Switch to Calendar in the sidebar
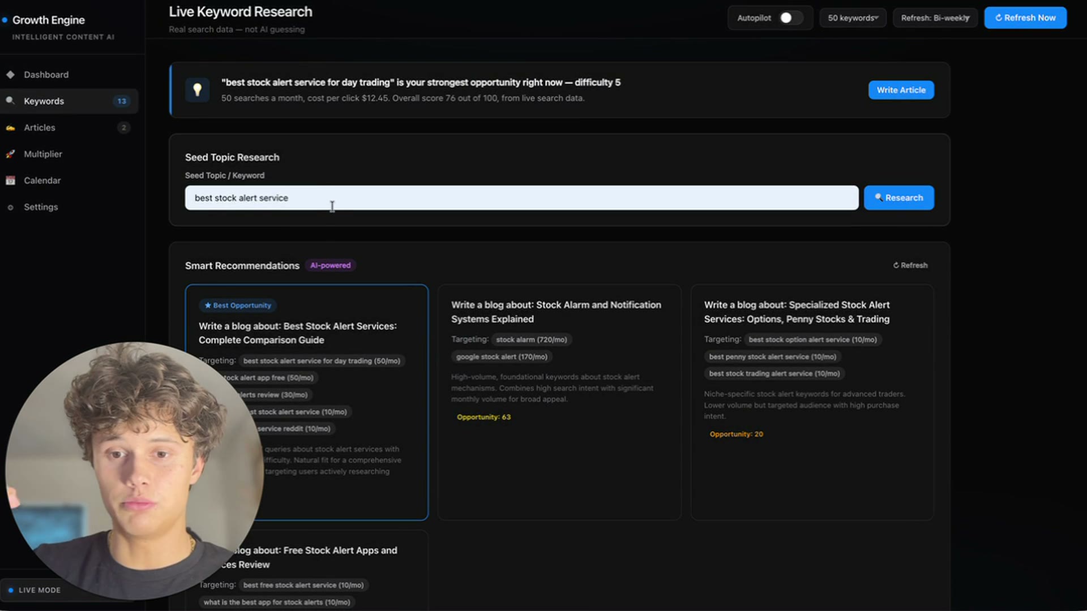The image size is (1087, 611). [69, 180]
